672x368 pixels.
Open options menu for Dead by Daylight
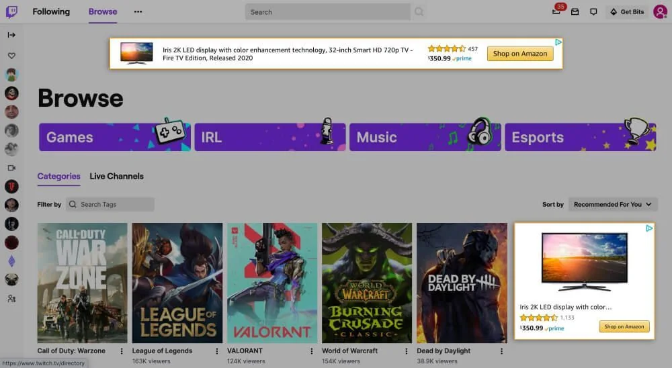coord(501,351)
